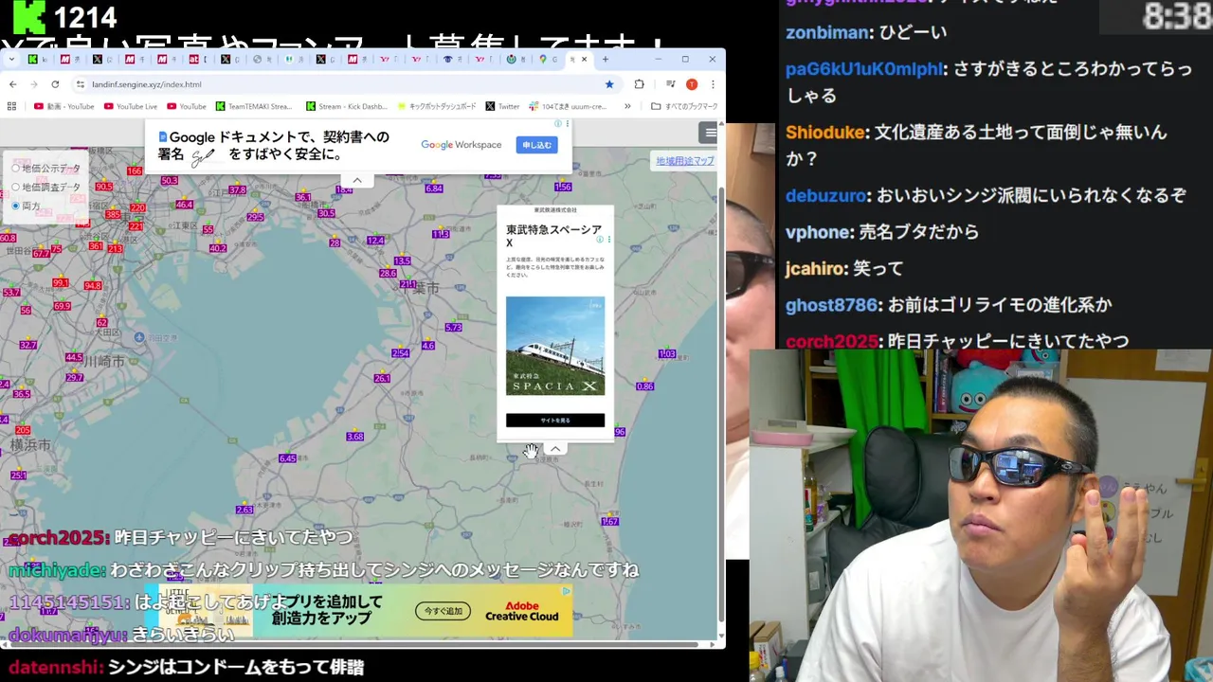Click the Adobe Creative Cloud ad corner icon
Screen dimensions: 1213x682
567,590
